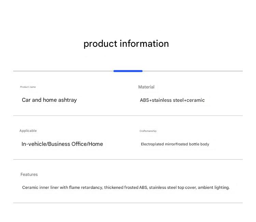256x222 pixels.
Task: Select the "Applicable" label
Action: pyautogui.click(x=28, y=131)
